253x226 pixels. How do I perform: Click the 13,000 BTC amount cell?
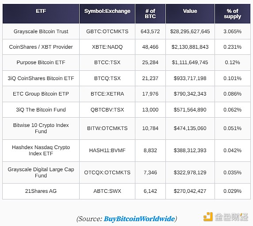pyautogui.click(x=150, y=110)
